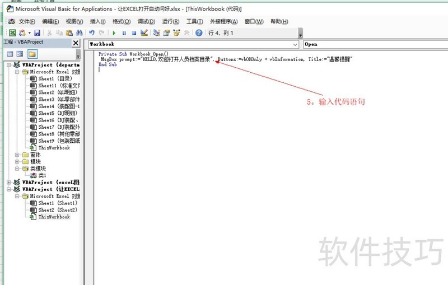
Task: Click the Undo arrow icon
Action: pos(92,33)
